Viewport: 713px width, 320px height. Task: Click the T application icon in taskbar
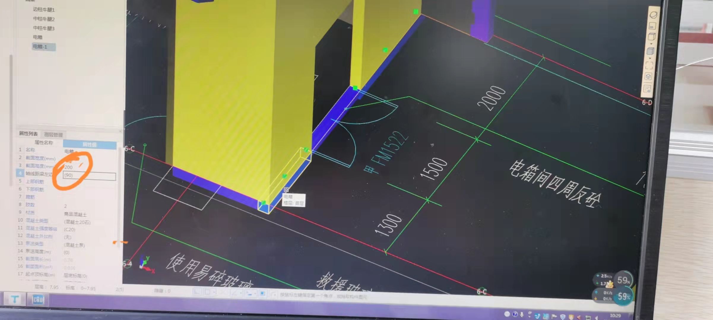pyautogui.click(x=15, y=299)
